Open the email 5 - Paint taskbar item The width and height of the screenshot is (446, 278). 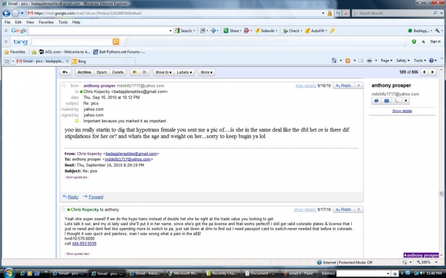299,274
